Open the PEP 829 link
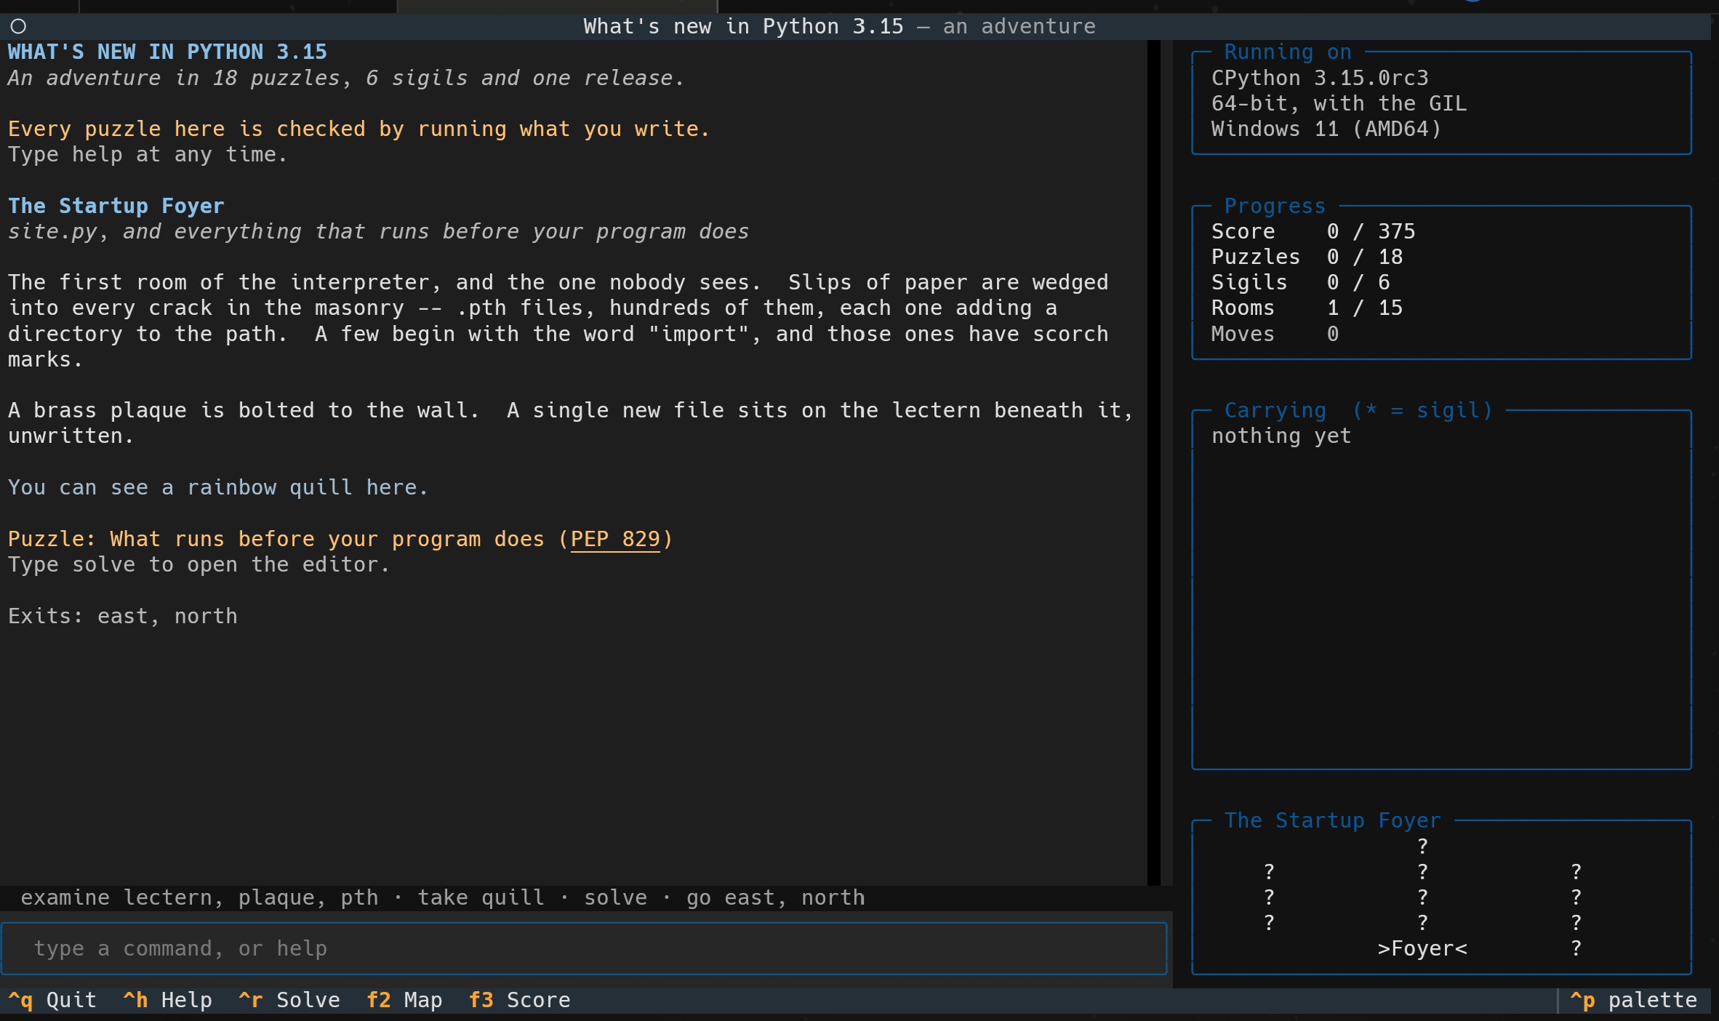This screenshot has width=1719, height=1021. (615, 539)
